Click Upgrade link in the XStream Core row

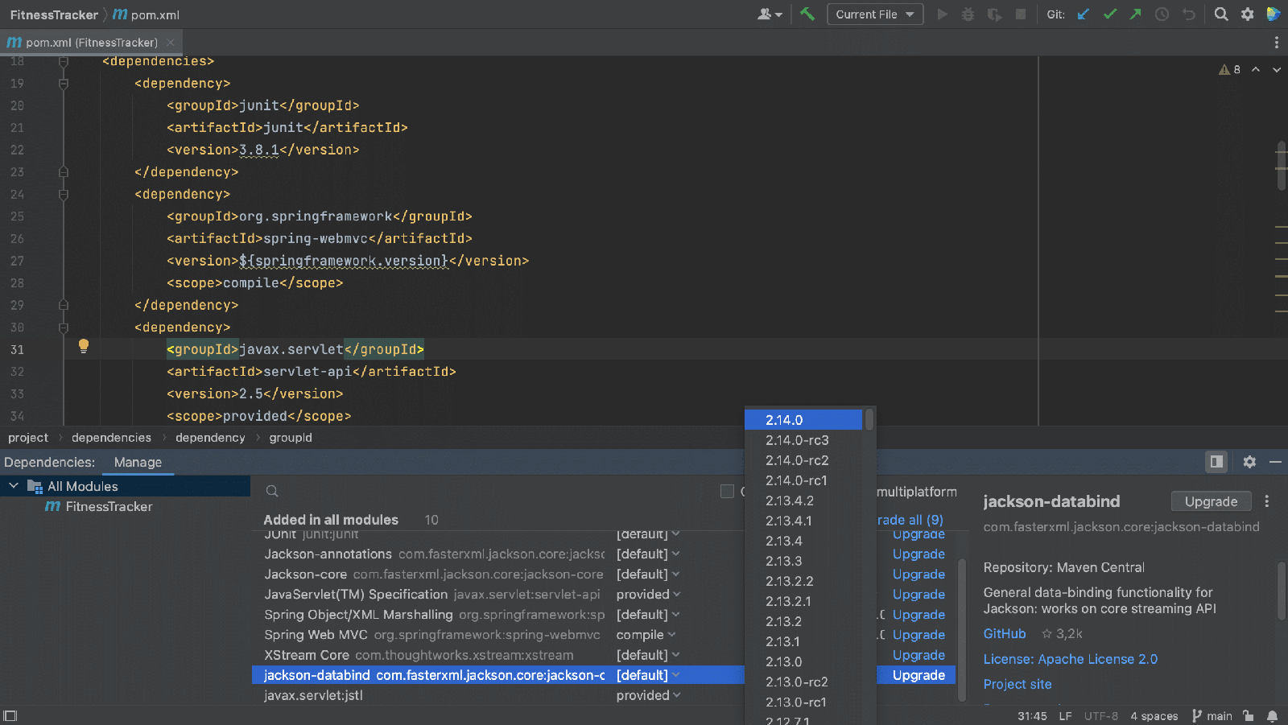(919, 655)
